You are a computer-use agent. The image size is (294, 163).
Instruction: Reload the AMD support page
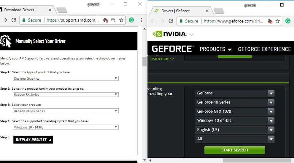pos(14,20)
